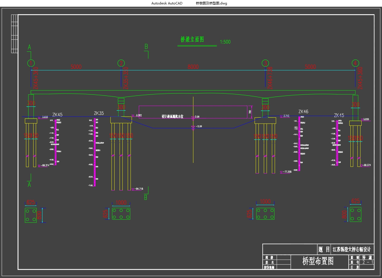Image resolution: width=382 pixels, height=278 pixels.
Task: Select the axis marker circle 3
Action: click(265, 63)
